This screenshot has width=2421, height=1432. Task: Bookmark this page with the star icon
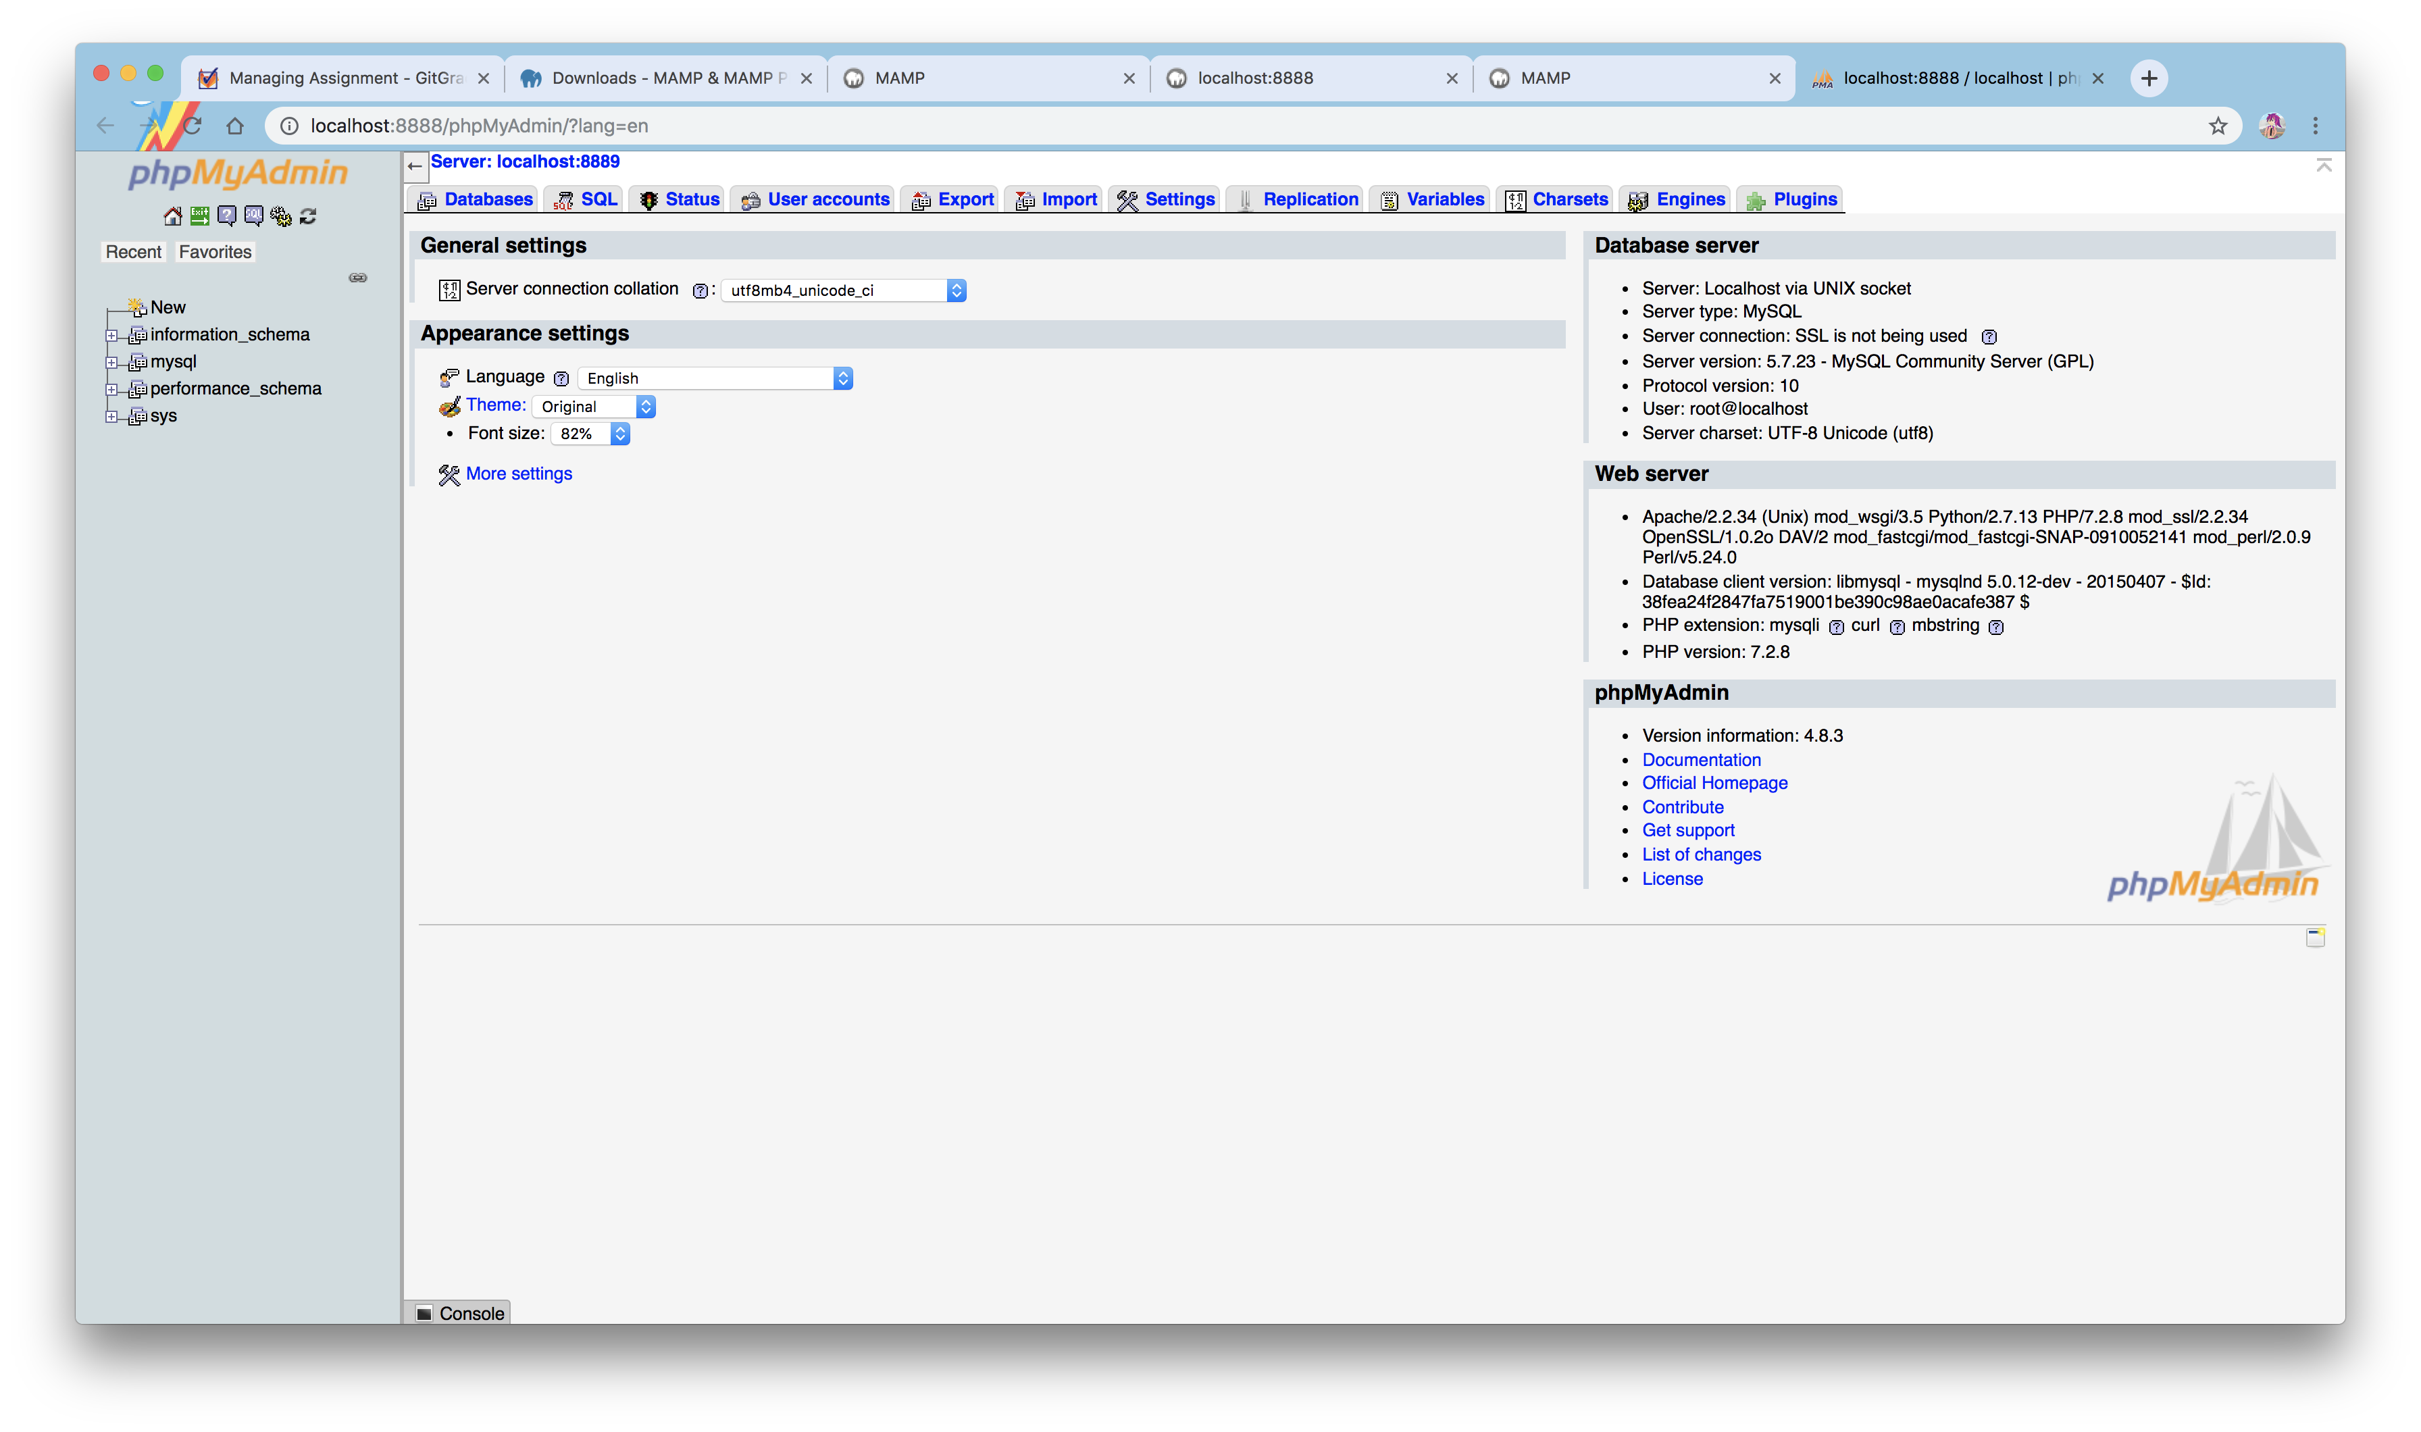[x=2218, y=126]
